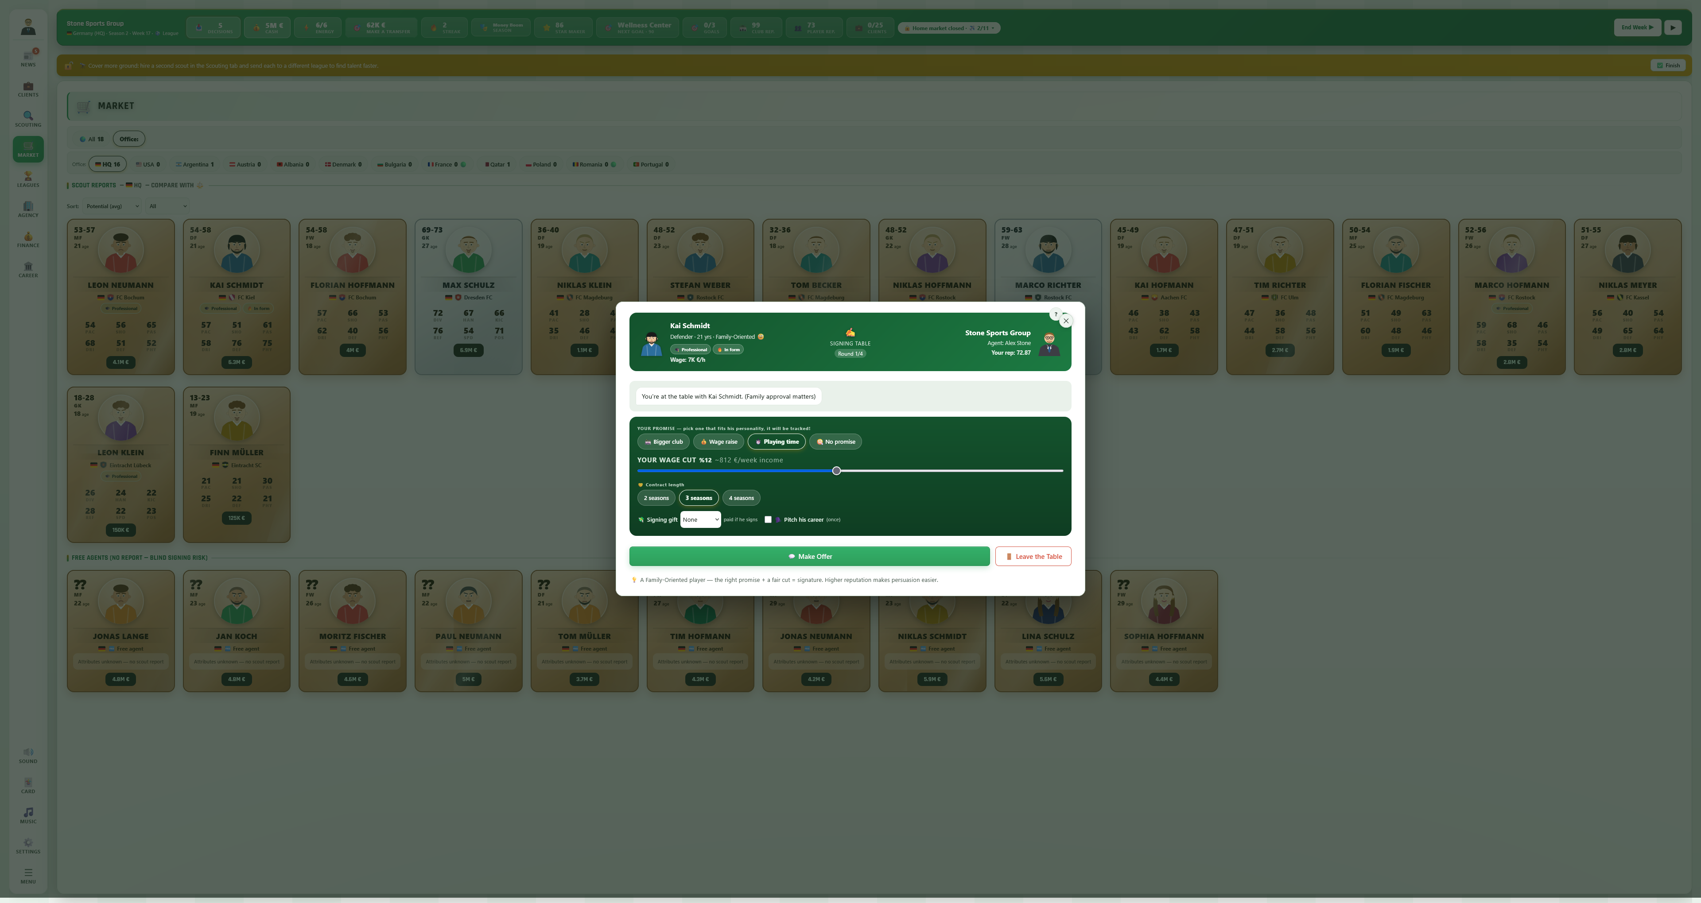The width and height of the screenshot is (1701, 903).
Task: Select the USA 0 office filter
Action: point(148,164)
